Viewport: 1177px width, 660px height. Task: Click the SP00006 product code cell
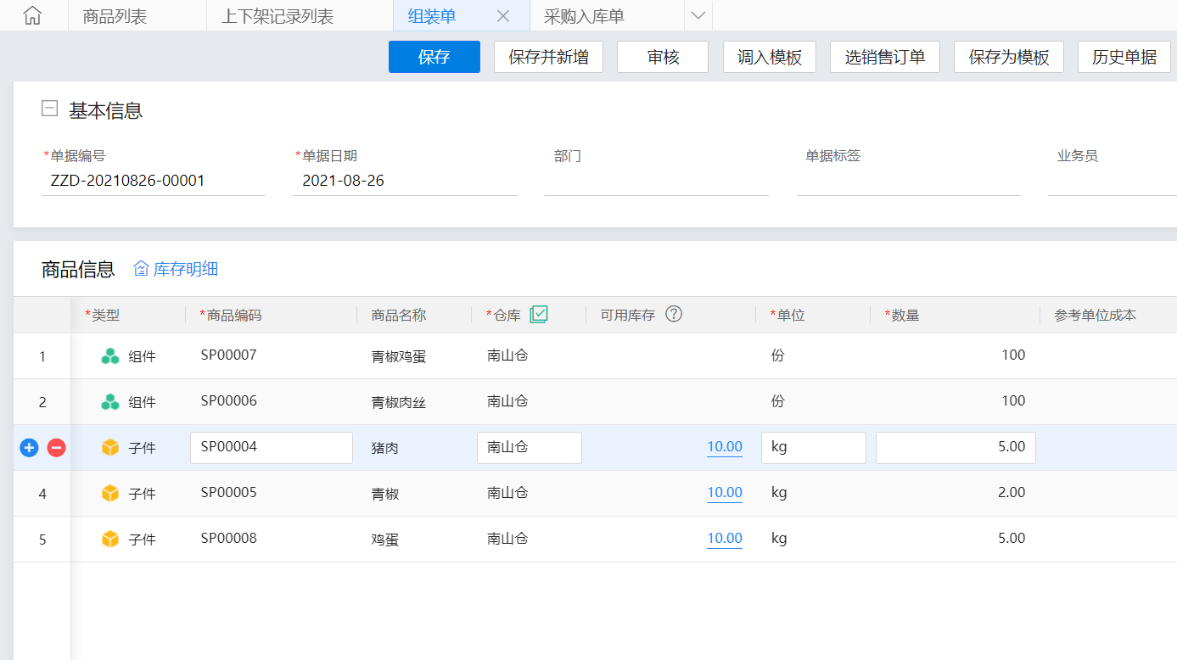tap(228, 401)
